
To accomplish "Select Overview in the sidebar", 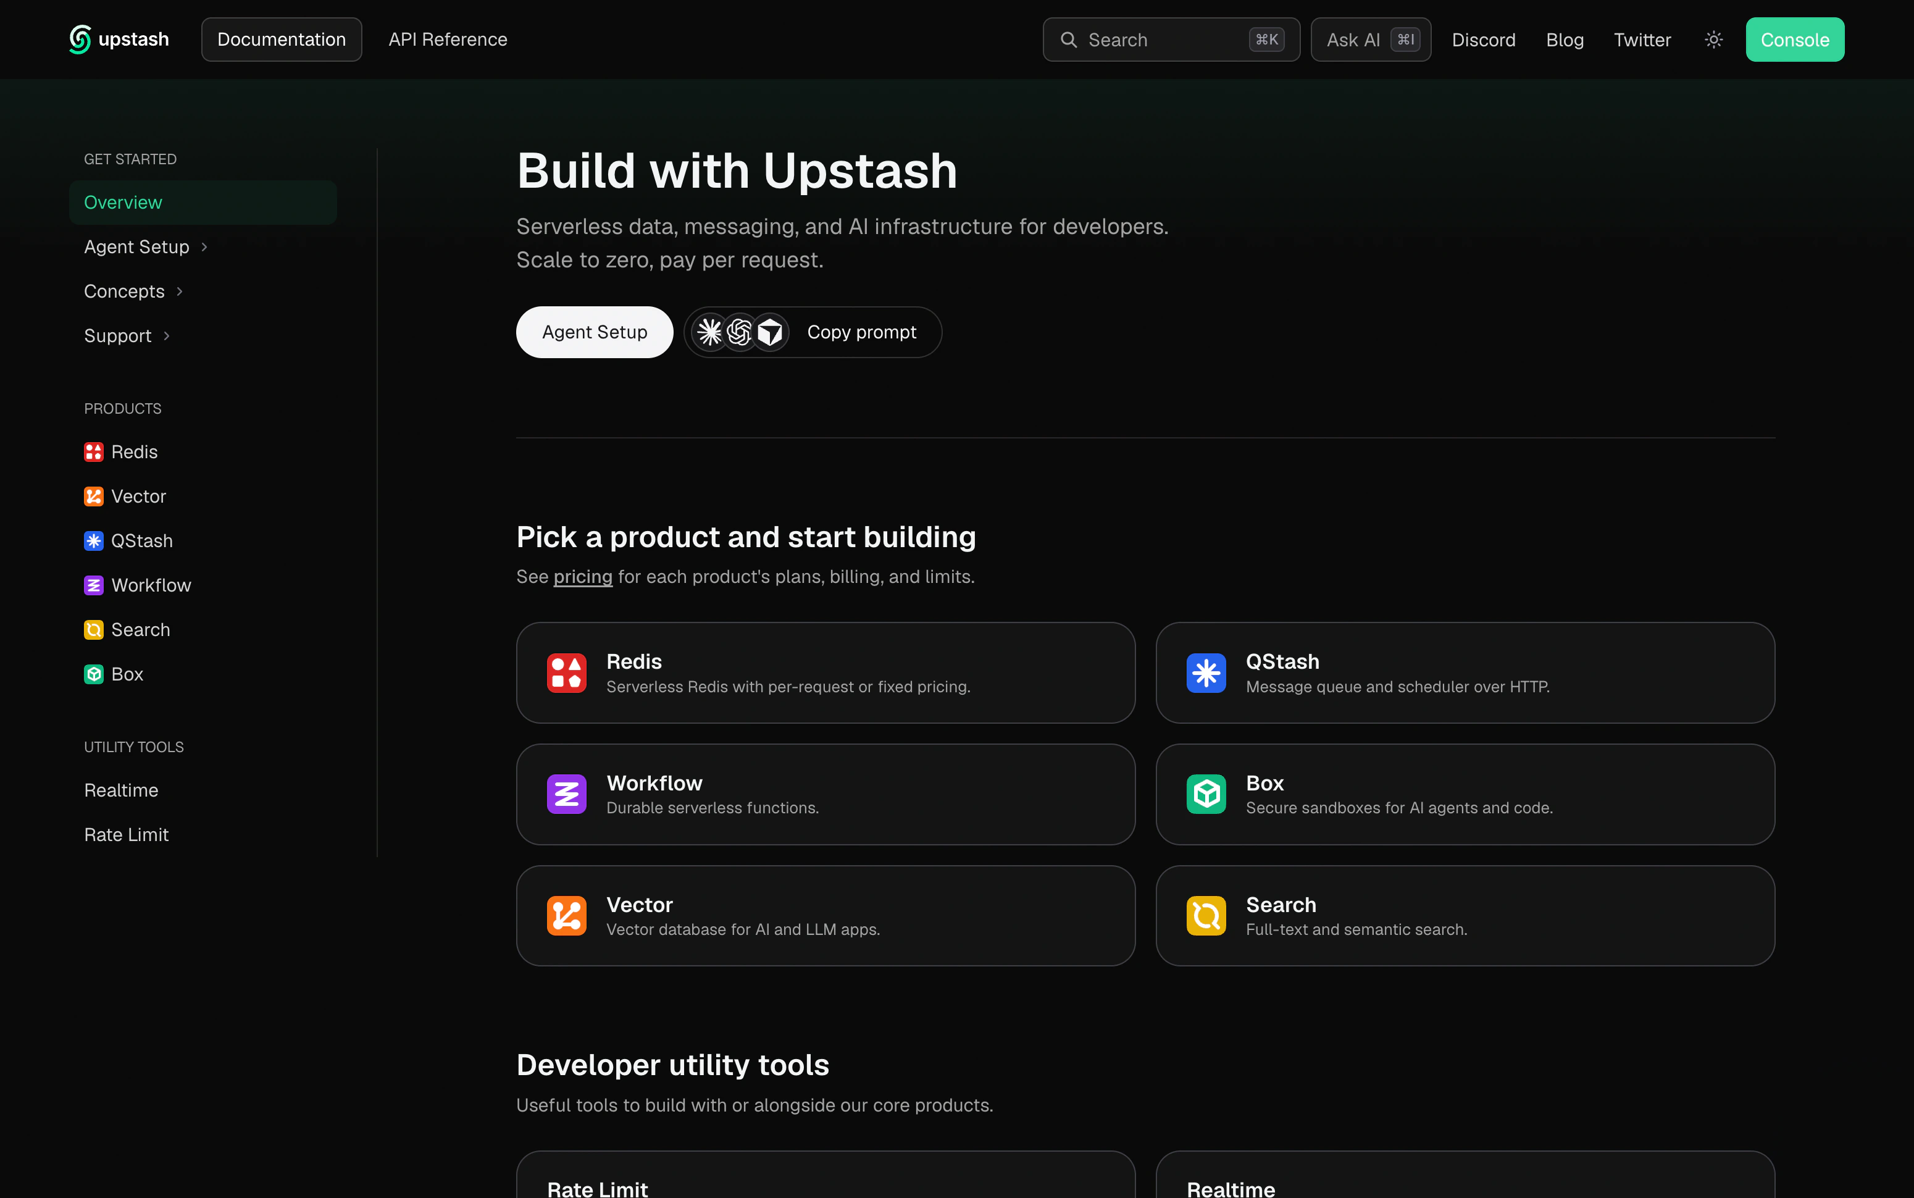I will (203, 202).
